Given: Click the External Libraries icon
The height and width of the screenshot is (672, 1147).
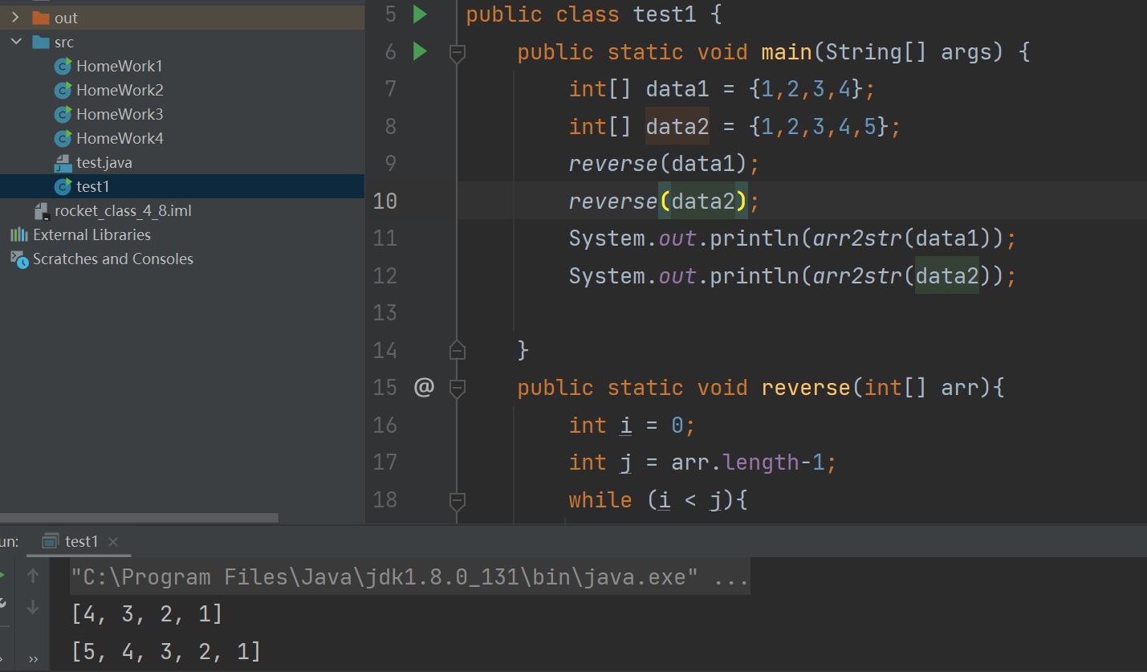Looking at the screenshot, I should click(x=18, y=234).
